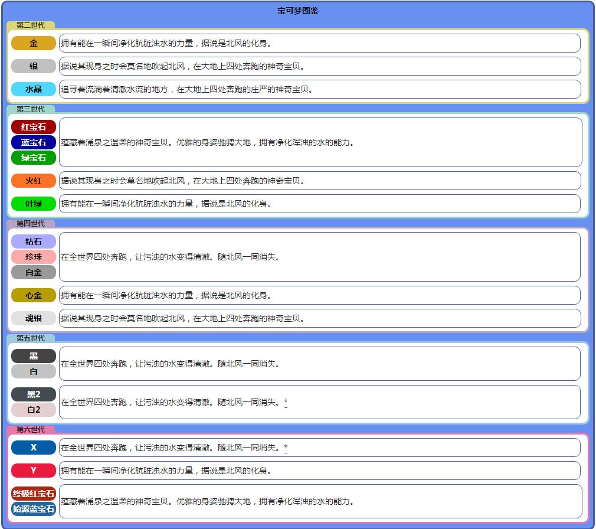Viewport: 596px width, 529px height.
Task: Select the 第六世代 generation label
Action: point(31,430)
